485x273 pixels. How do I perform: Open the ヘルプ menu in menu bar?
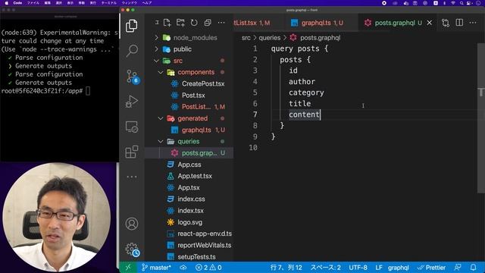[x=147, y=3]
